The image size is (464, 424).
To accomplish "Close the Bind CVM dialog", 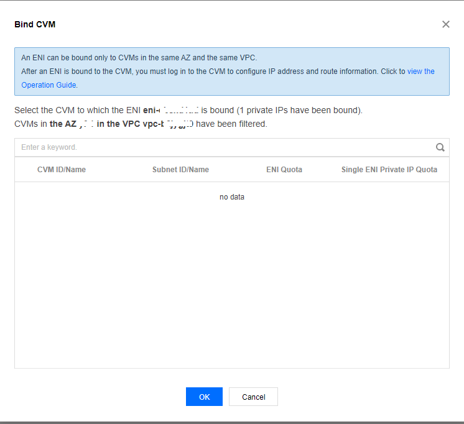I will point(446,24).
